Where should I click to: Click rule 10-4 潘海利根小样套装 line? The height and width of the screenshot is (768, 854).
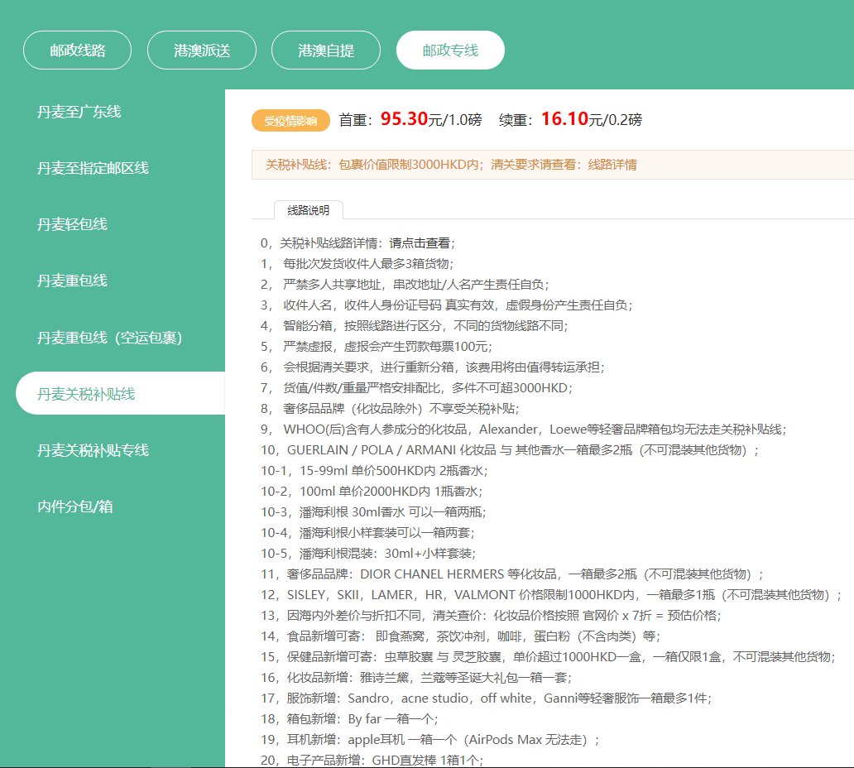point(367,533)
